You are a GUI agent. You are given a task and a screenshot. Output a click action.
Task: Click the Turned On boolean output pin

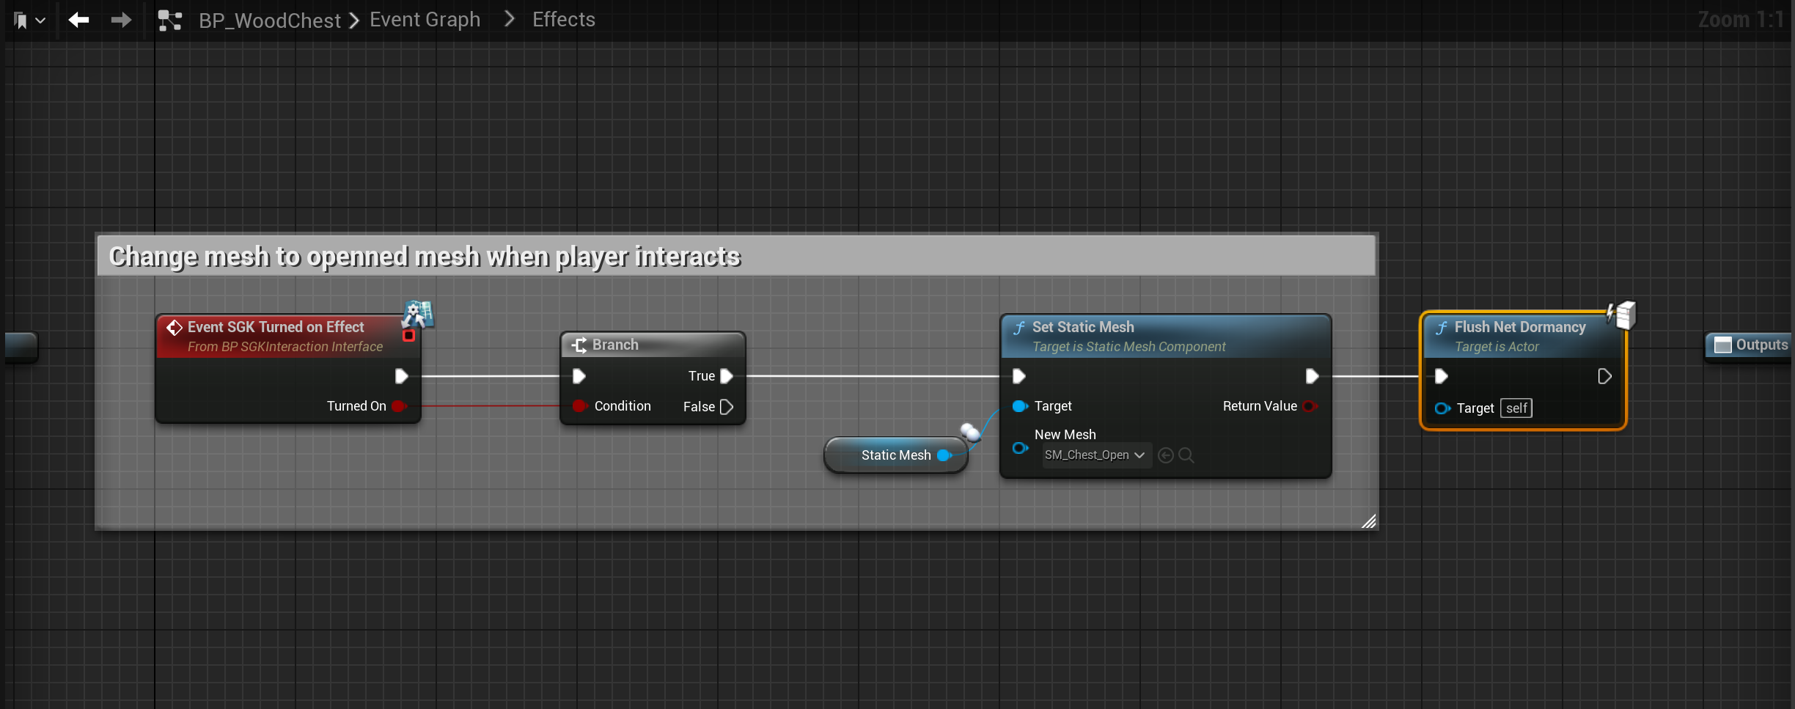click(x=399, y=406)
